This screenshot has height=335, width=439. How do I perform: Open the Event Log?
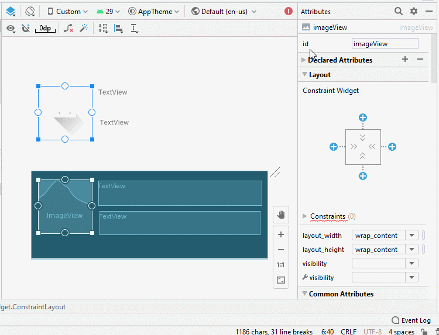click(x=411, y=320)
